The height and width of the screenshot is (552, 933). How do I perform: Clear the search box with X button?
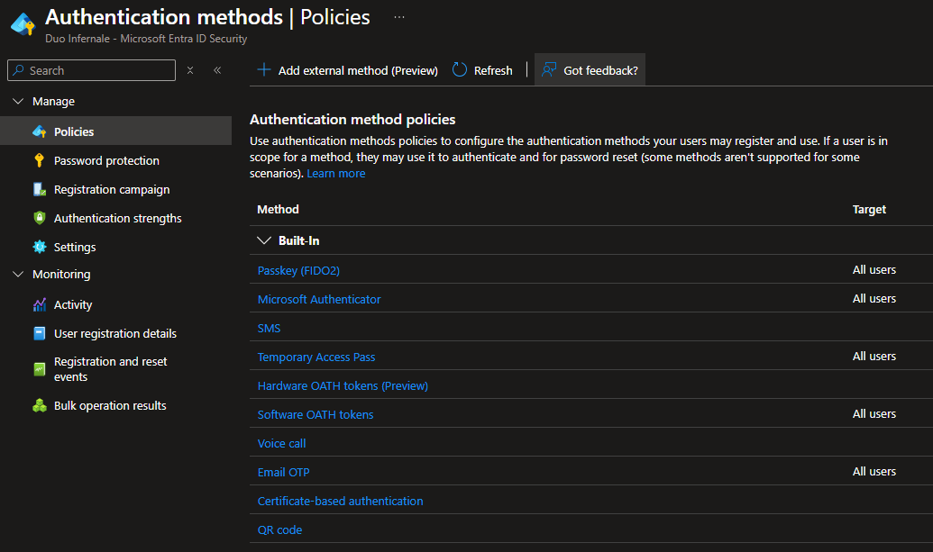[x=190, y=70]
